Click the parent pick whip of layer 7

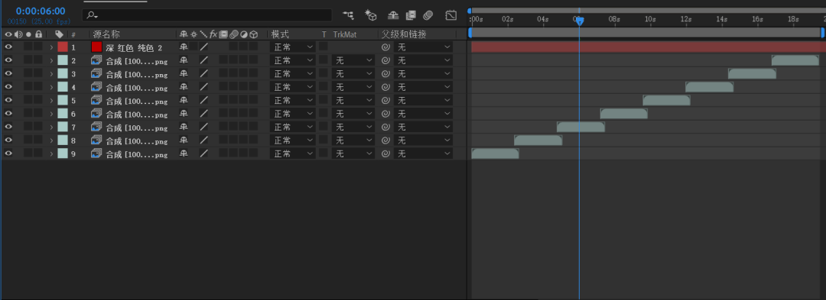385,127
